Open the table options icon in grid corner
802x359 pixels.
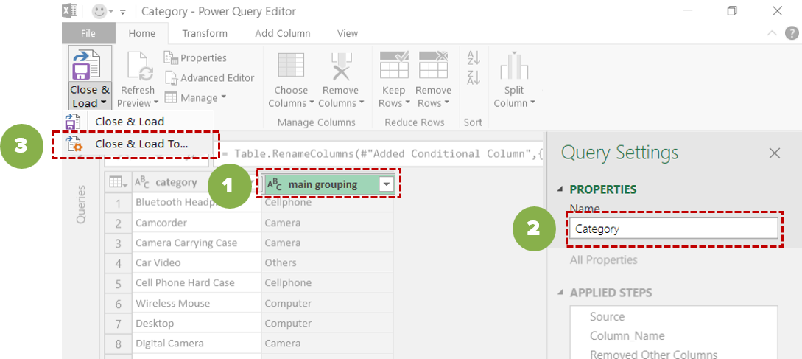click(x=118, y=182)
